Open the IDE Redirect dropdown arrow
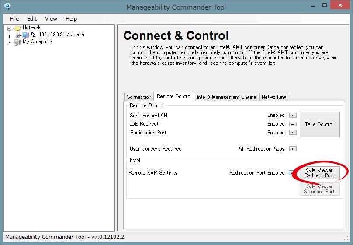 pos(293,124)
